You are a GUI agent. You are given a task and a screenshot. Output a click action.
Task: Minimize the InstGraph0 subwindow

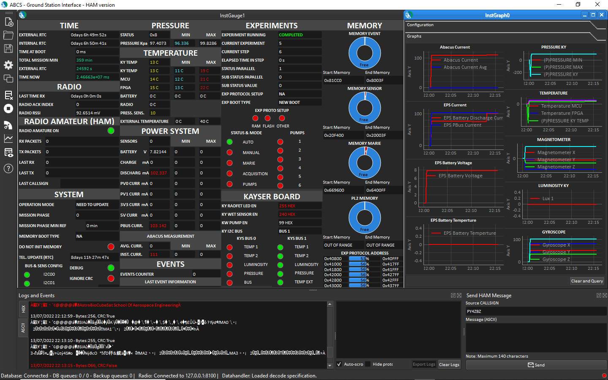pos(585,15)
